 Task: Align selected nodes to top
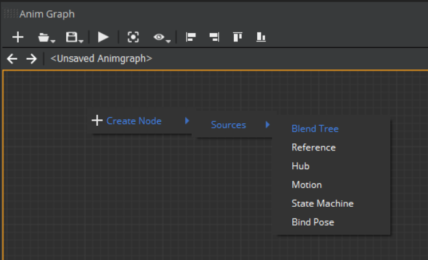coord(238,38)
